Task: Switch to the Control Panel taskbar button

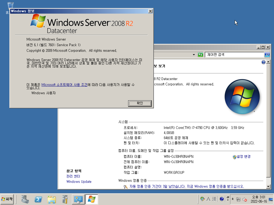Action: (x=78, y=199)
